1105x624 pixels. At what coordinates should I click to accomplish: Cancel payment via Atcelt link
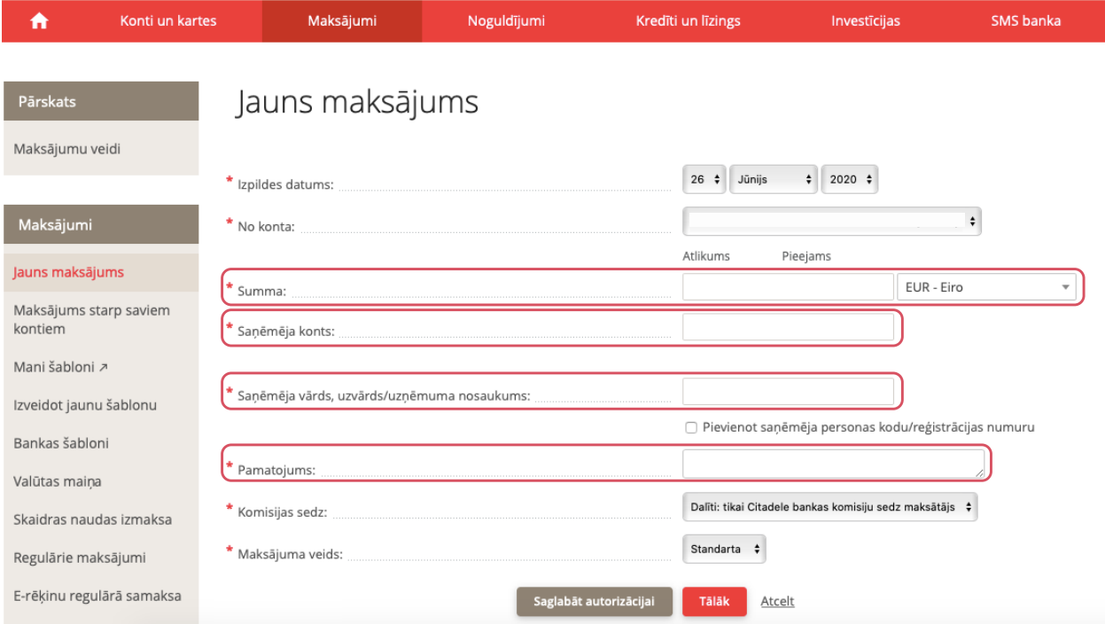[777, 601]
